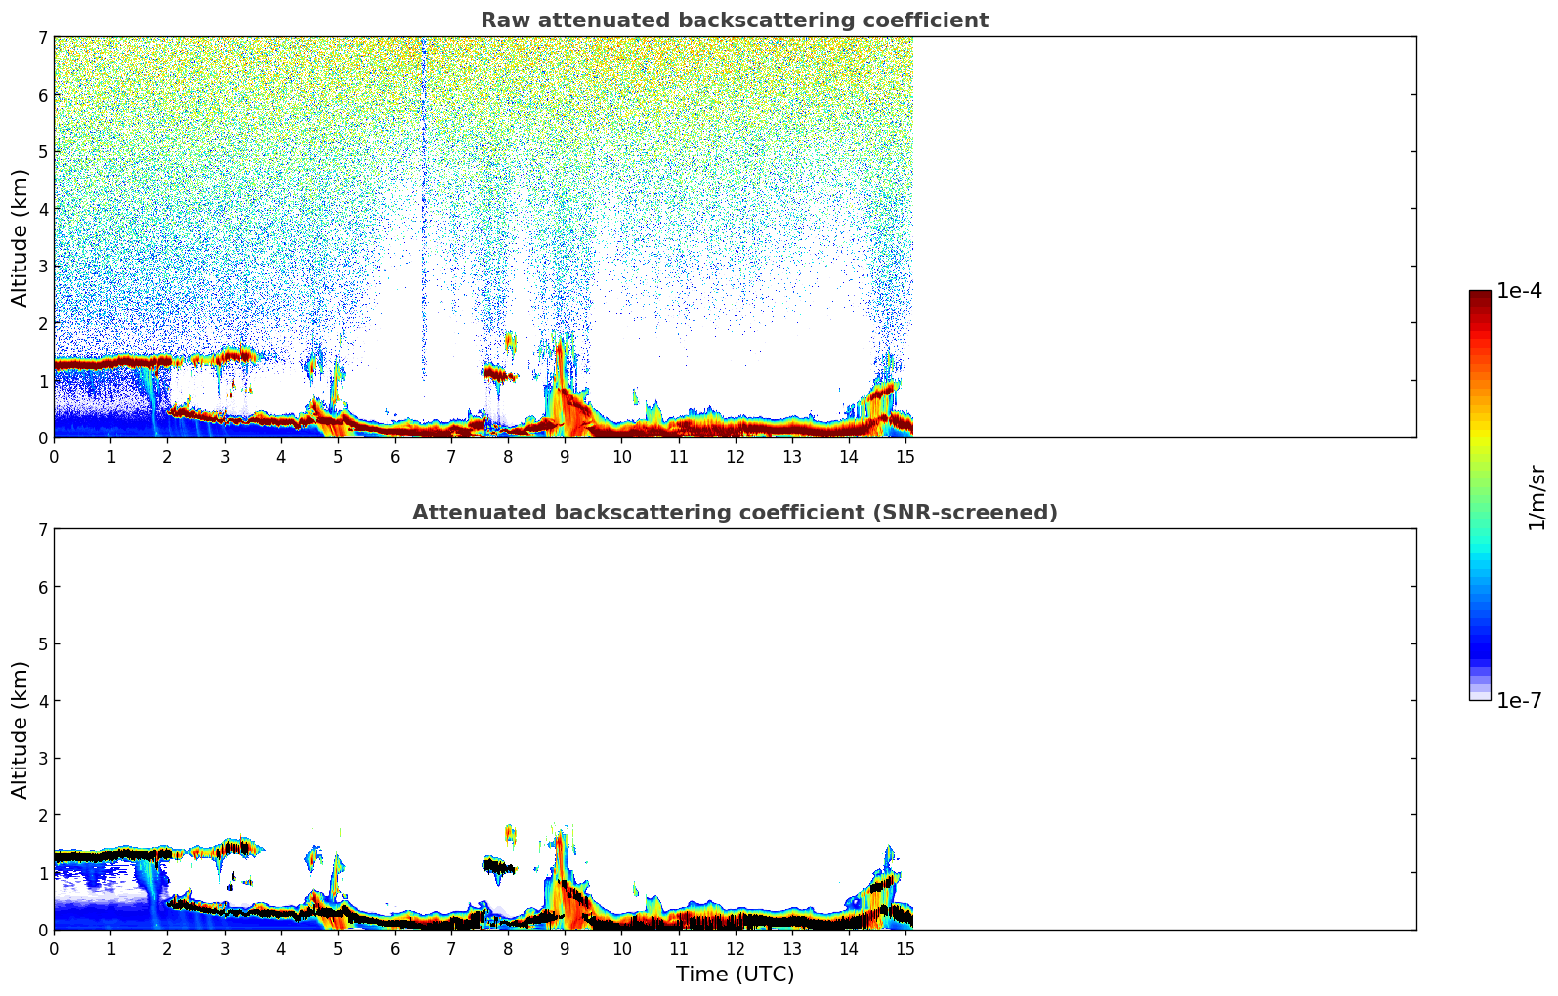Click the top plot x-axis tick '9'
Screen dimensions: 1558x996
(x=565, y=457)
